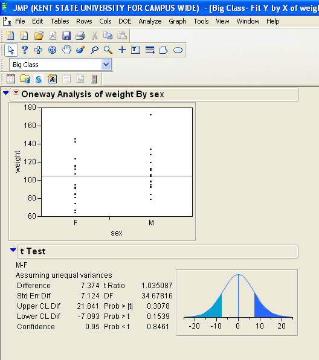This screenshot has height=360, width=319.
Task: Open the Big Class table dropdown
Action: point(106,65)
